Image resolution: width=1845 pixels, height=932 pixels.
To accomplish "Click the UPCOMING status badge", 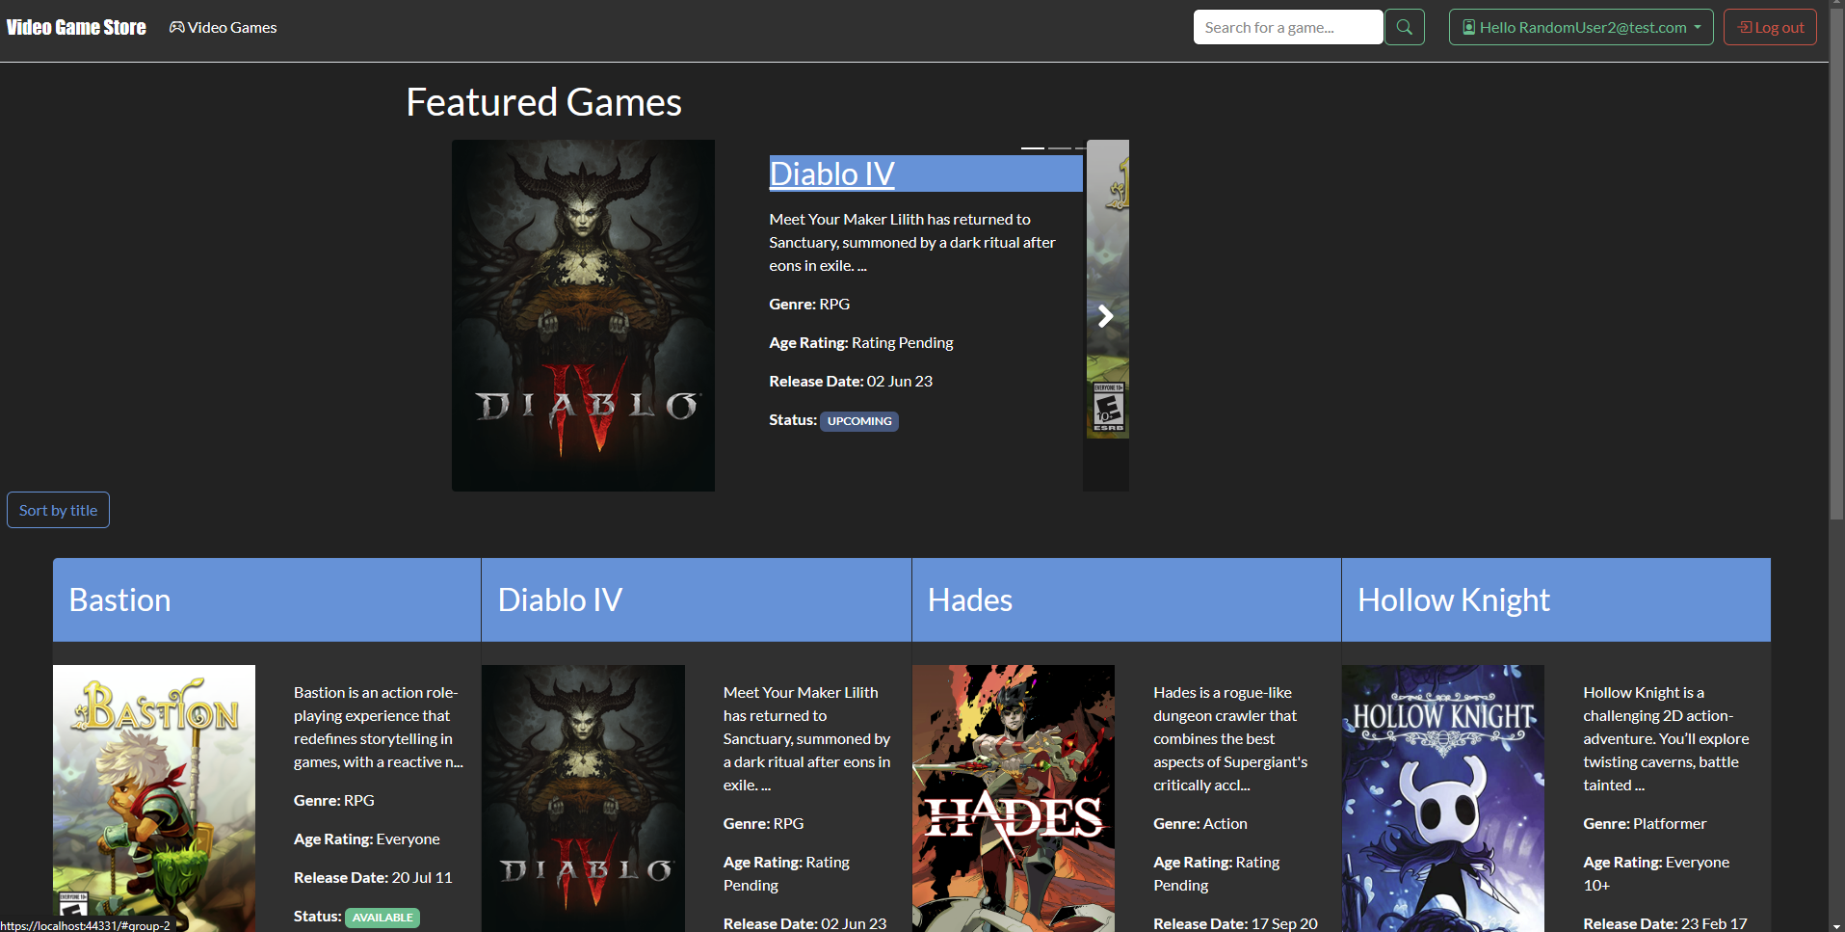I will point(859,421).
